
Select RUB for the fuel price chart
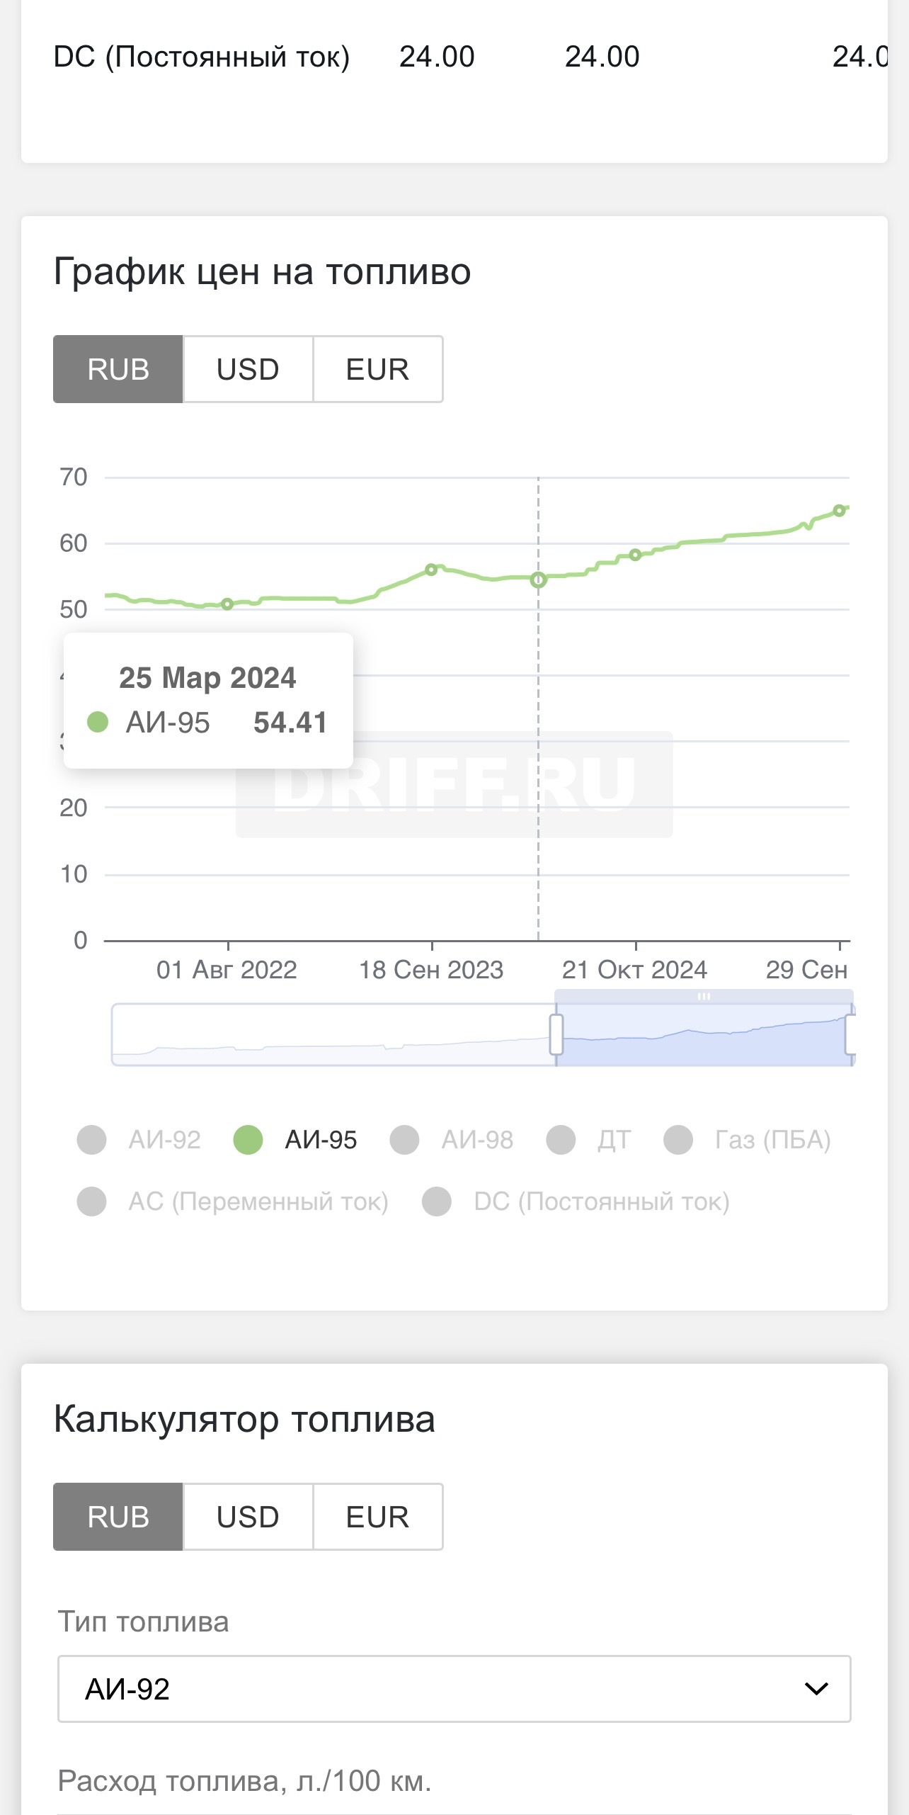point(118,370)
